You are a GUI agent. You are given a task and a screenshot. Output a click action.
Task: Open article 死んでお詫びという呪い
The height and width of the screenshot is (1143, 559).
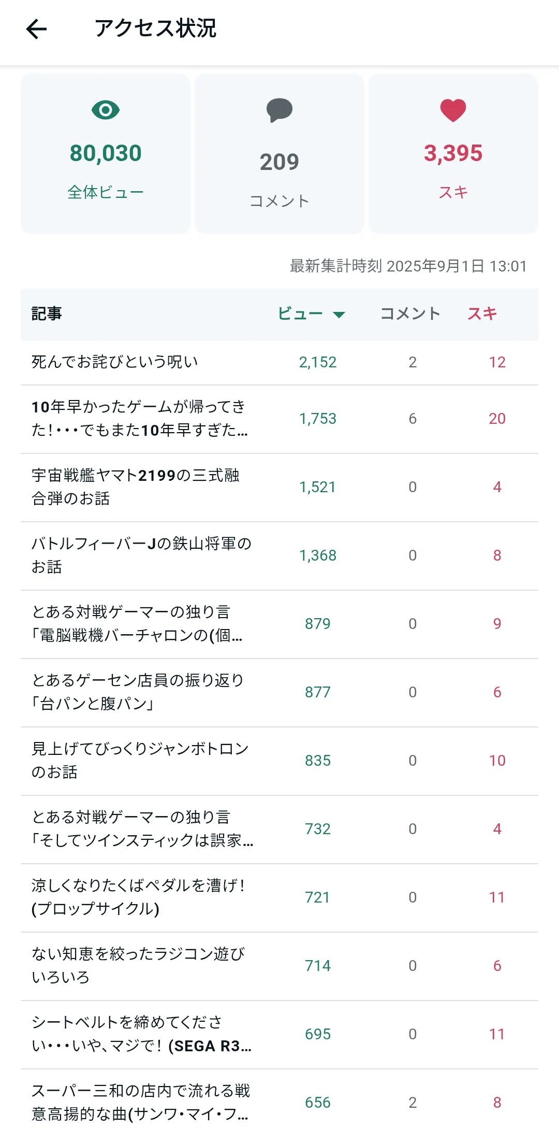[x=279, y=362]
